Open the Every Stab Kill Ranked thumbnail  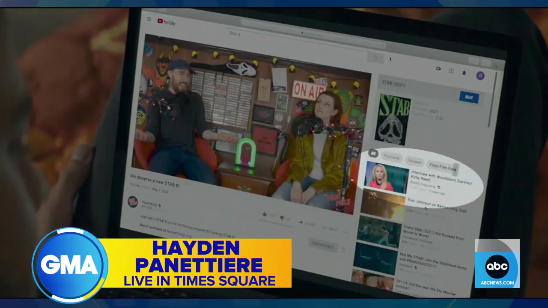pos(379,231)
